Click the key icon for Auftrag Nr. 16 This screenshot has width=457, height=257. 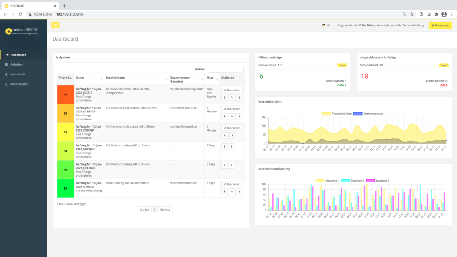click(x=232, y=116)
